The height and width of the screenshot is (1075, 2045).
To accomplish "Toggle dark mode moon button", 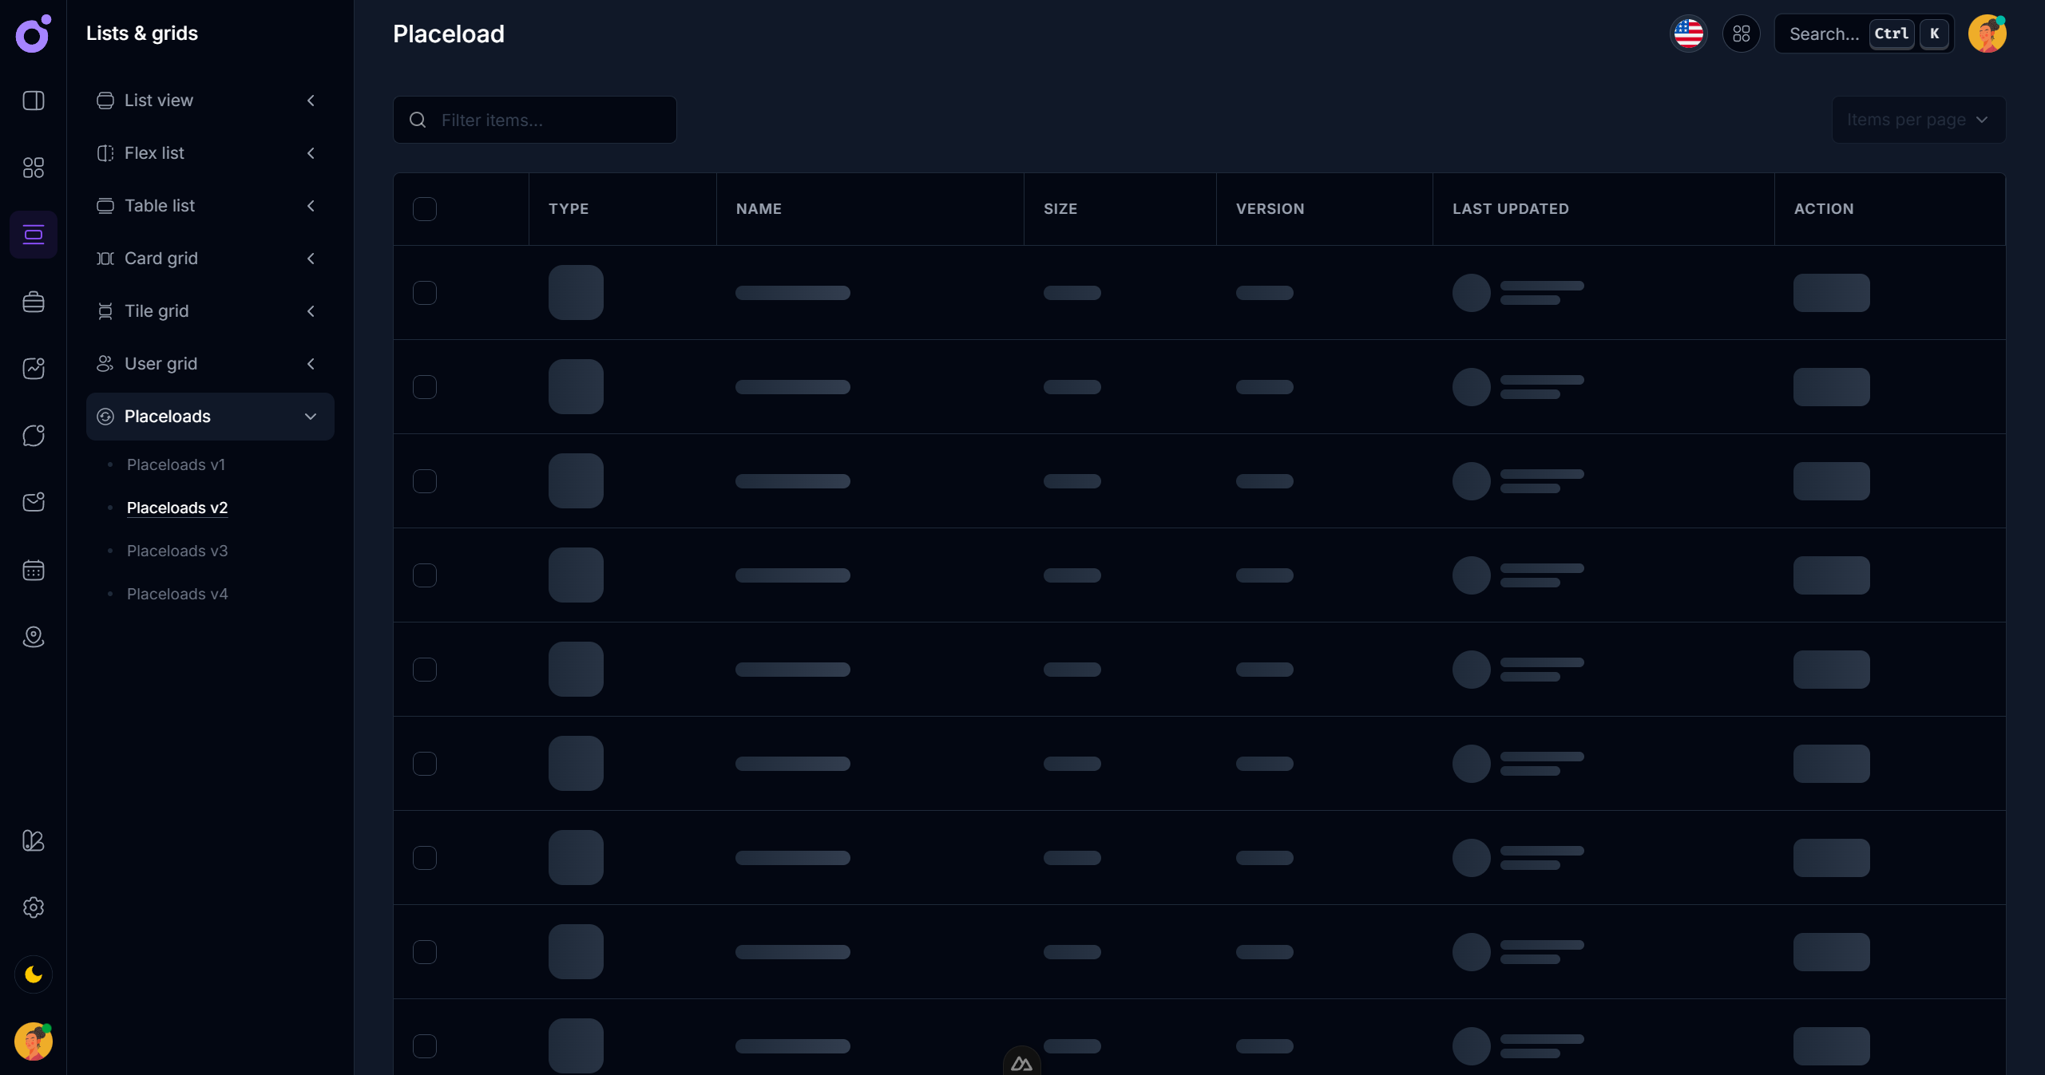I will coord(34,974).
